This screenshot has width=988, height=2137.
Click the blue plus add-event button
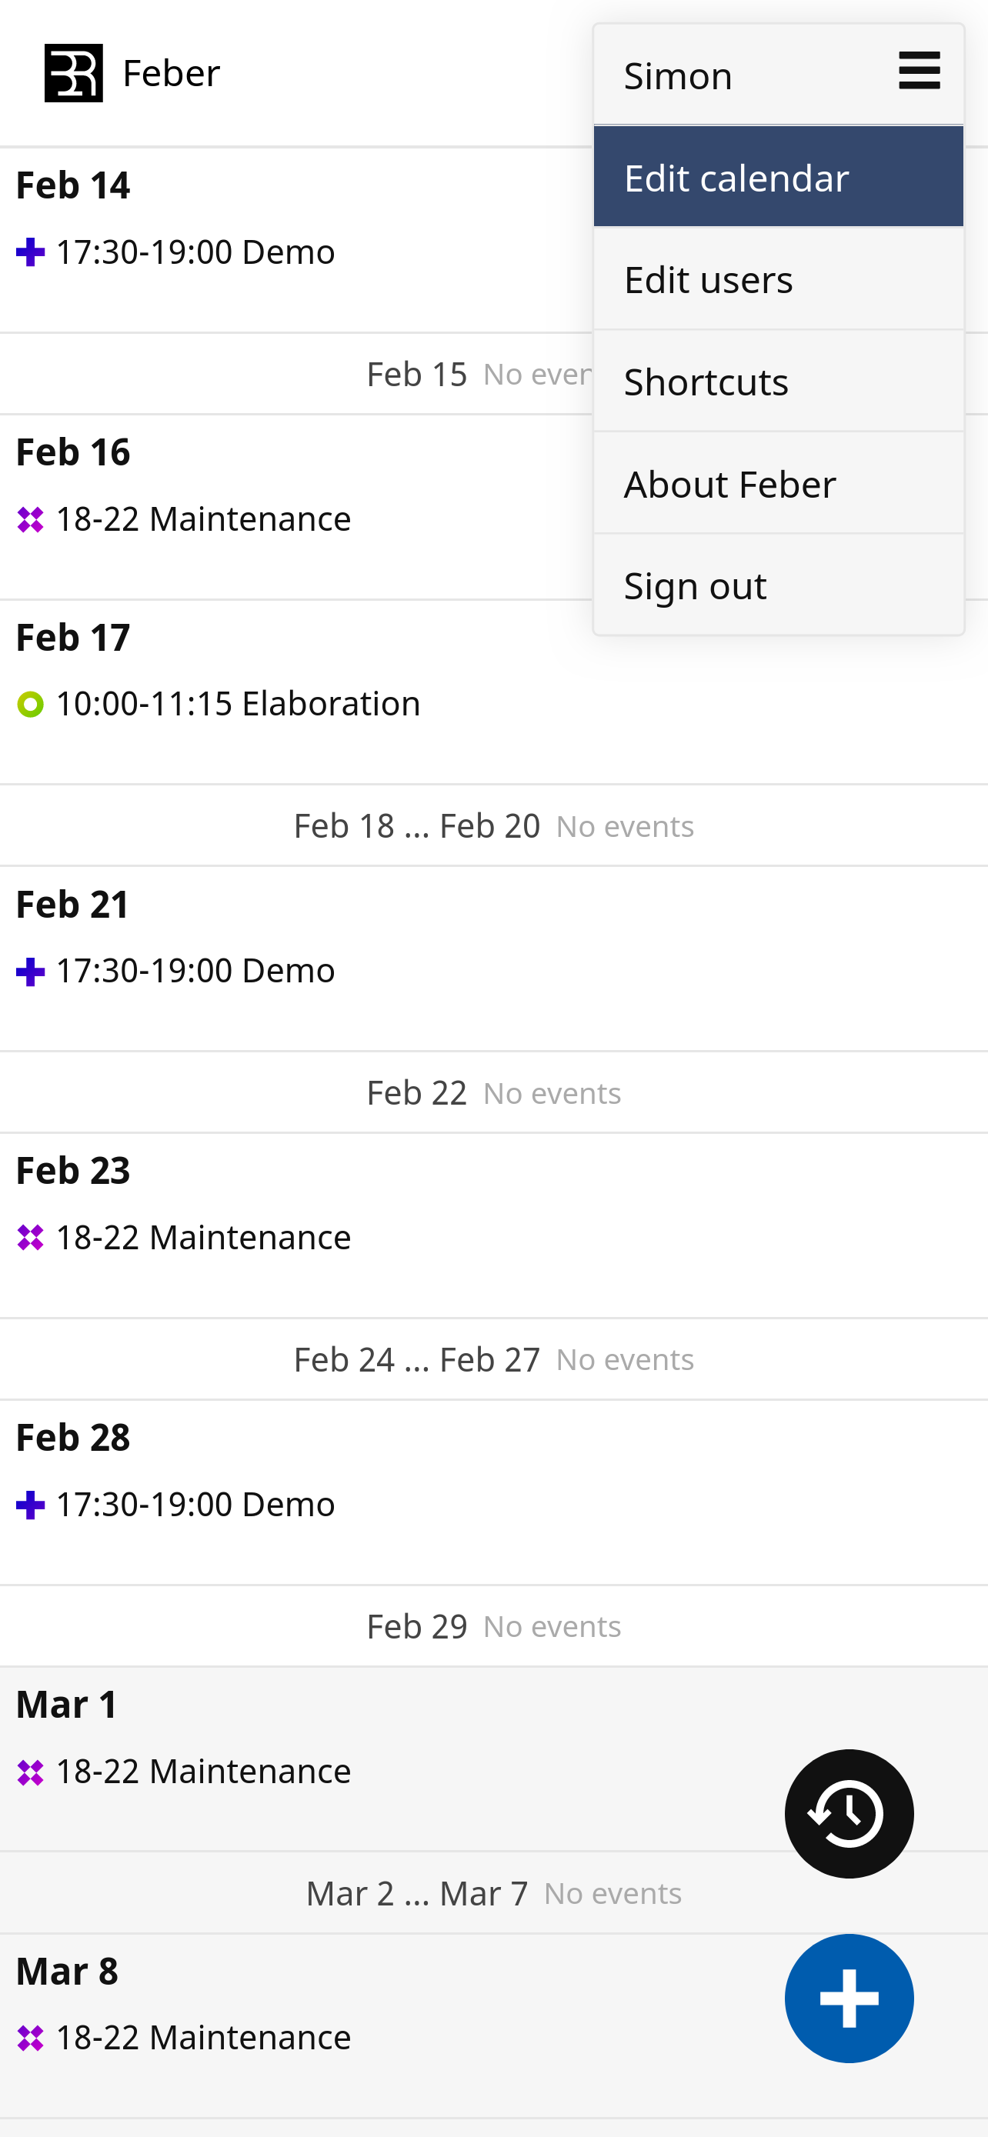(849, 1998)
